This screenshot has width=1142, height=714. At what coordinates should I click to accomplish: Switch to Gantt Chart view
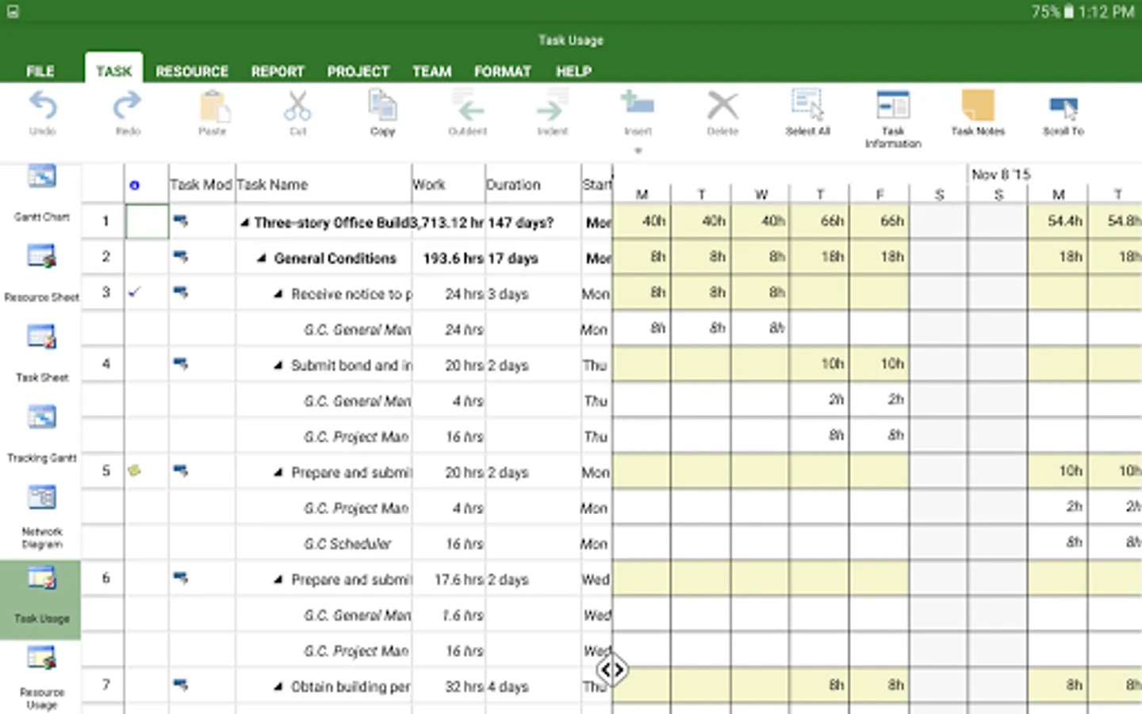[41, 193]
